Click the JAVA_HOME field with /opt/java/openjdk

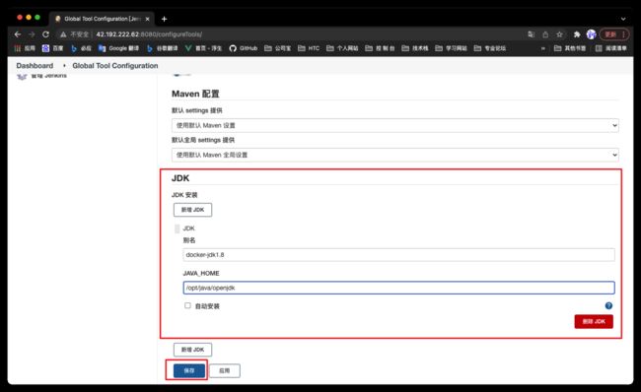tap(398, 288)
